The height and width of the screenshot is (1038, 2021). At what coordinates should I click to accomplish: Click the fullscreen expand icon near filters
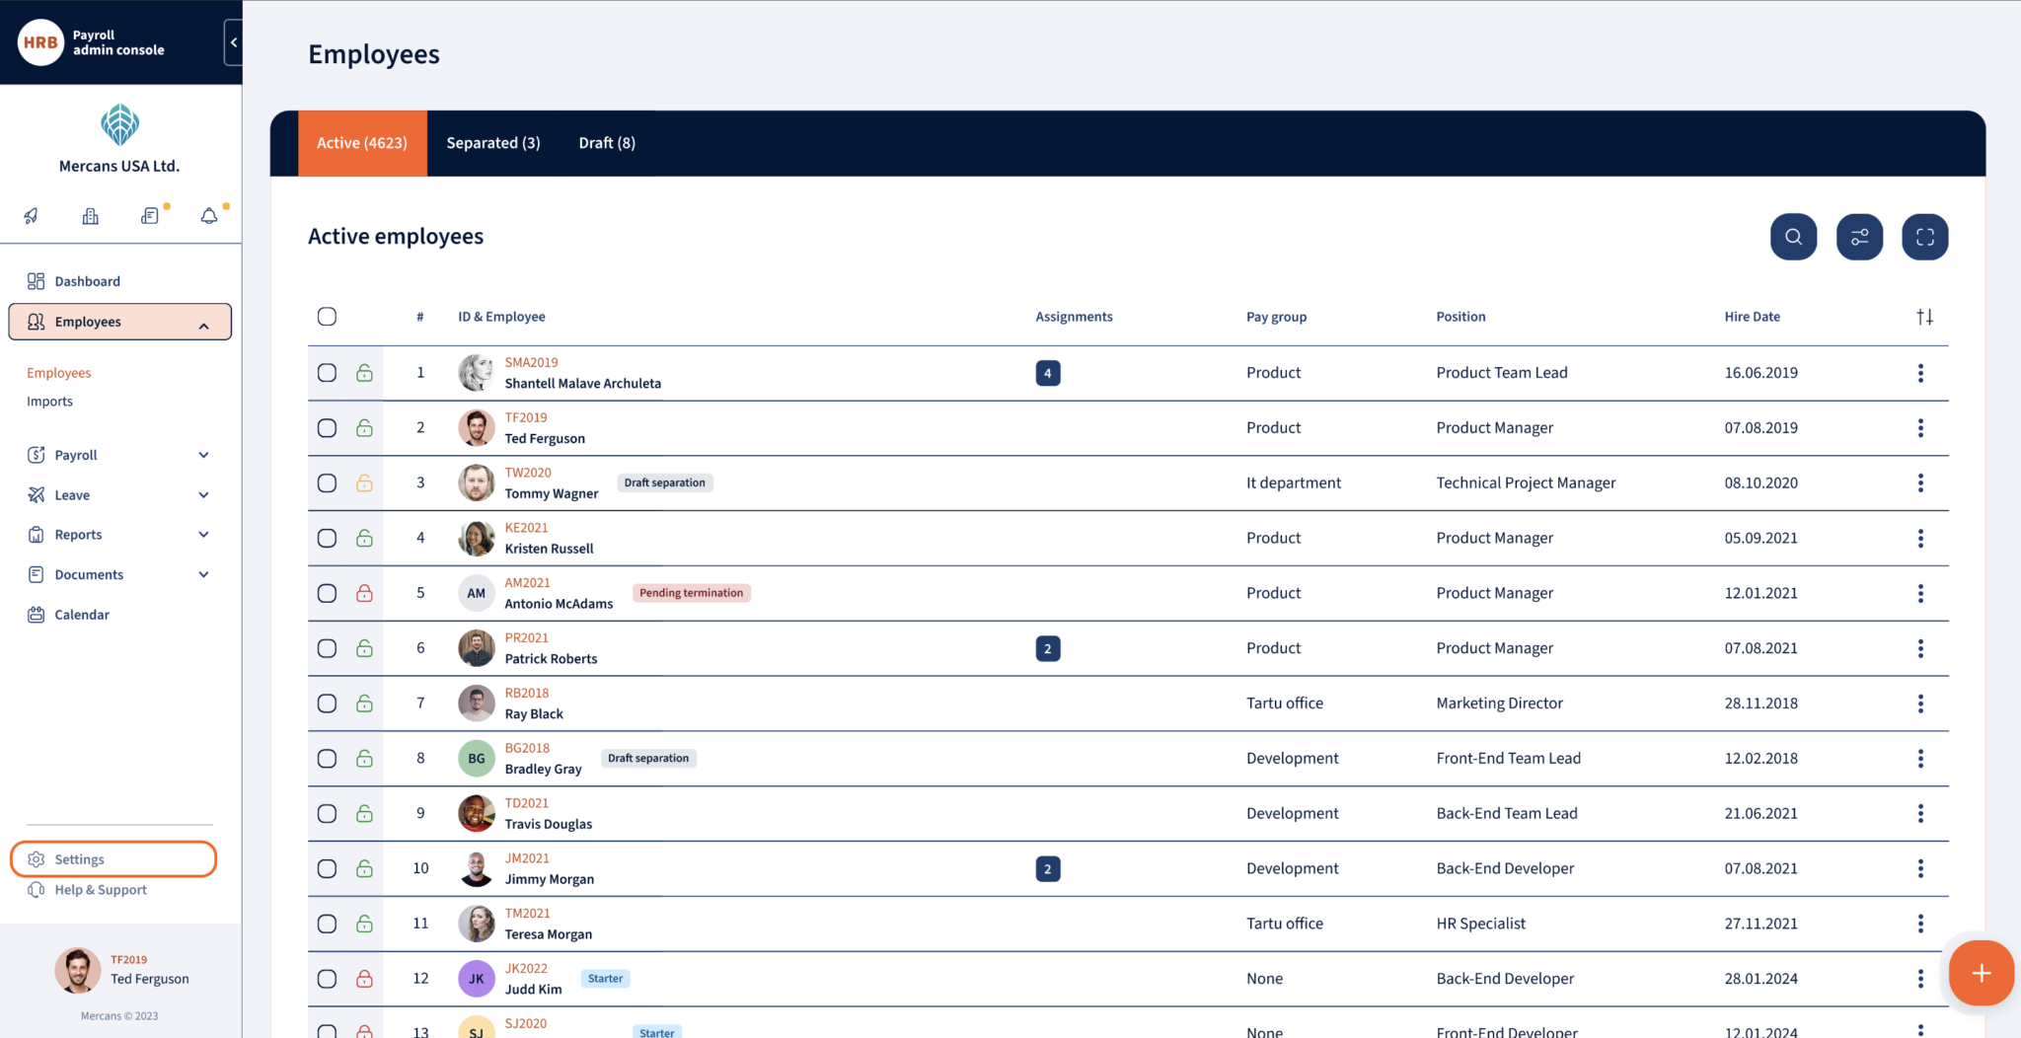1924,237
